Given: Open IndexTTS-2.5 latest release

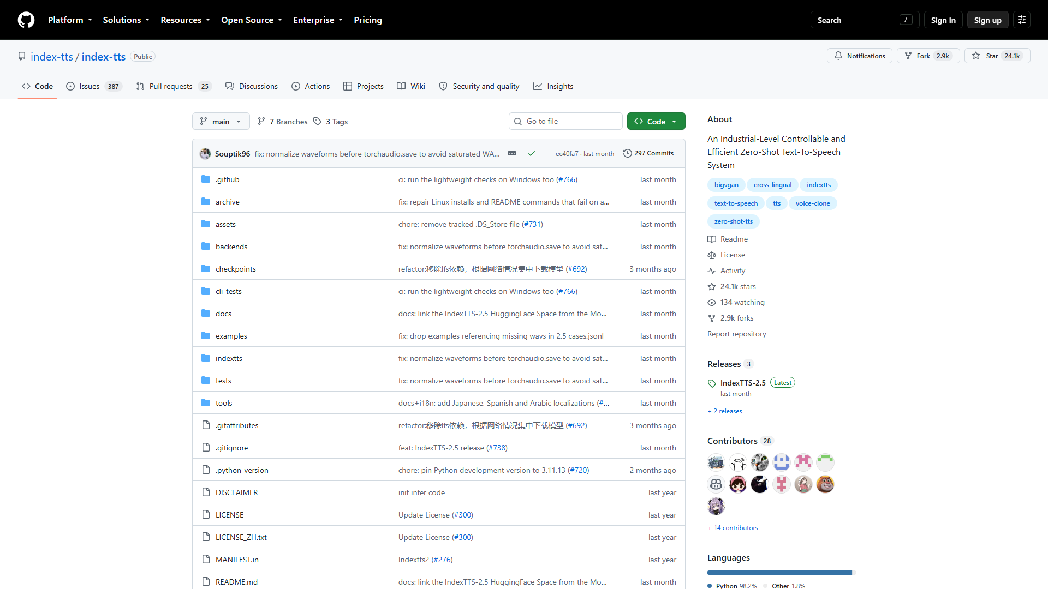Looking at the screenshot, I should coord(743,383).
